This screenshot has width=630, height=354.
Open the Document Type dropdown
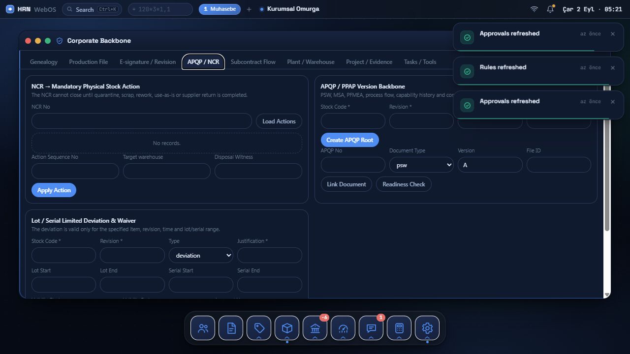[x=421, y=165]
